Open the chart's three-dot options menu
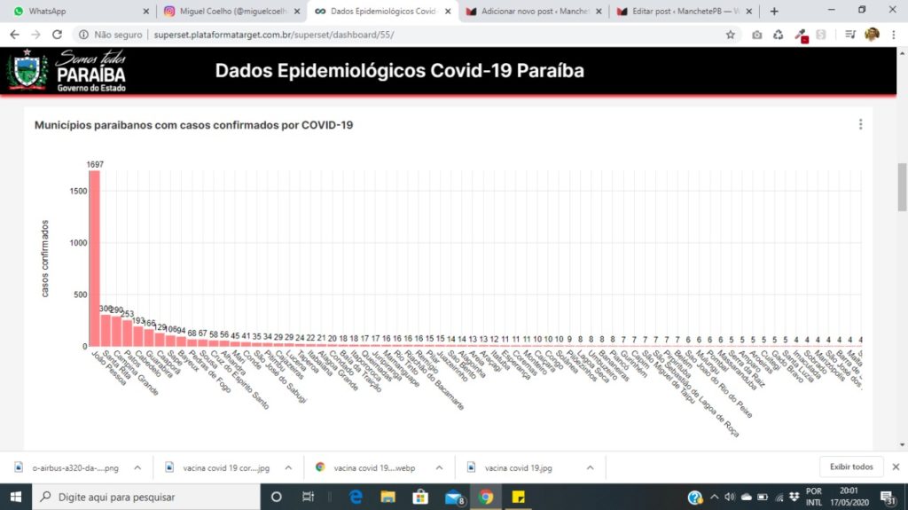The height and width of the screenshot is (510, 908). point(860,124)
